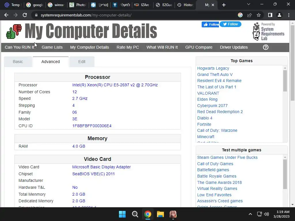This screenshot has width=295, height=221.
Task: Click the Test multiple games scrollbar
Action: click(x=285, y=174)
